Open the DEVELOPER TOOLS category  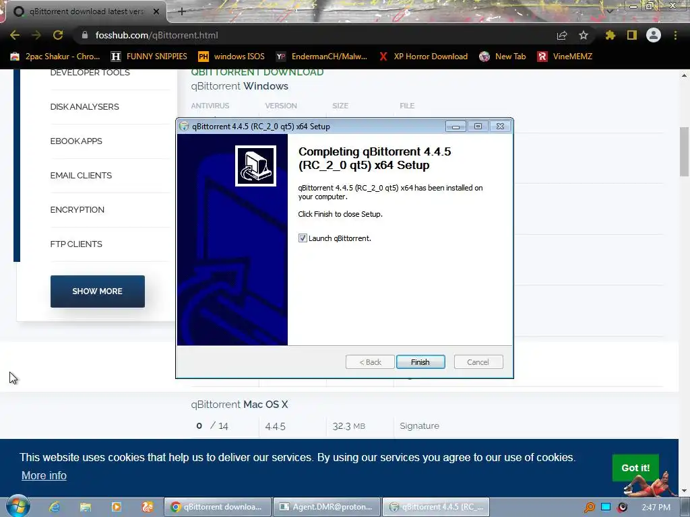tap(90, 73)
